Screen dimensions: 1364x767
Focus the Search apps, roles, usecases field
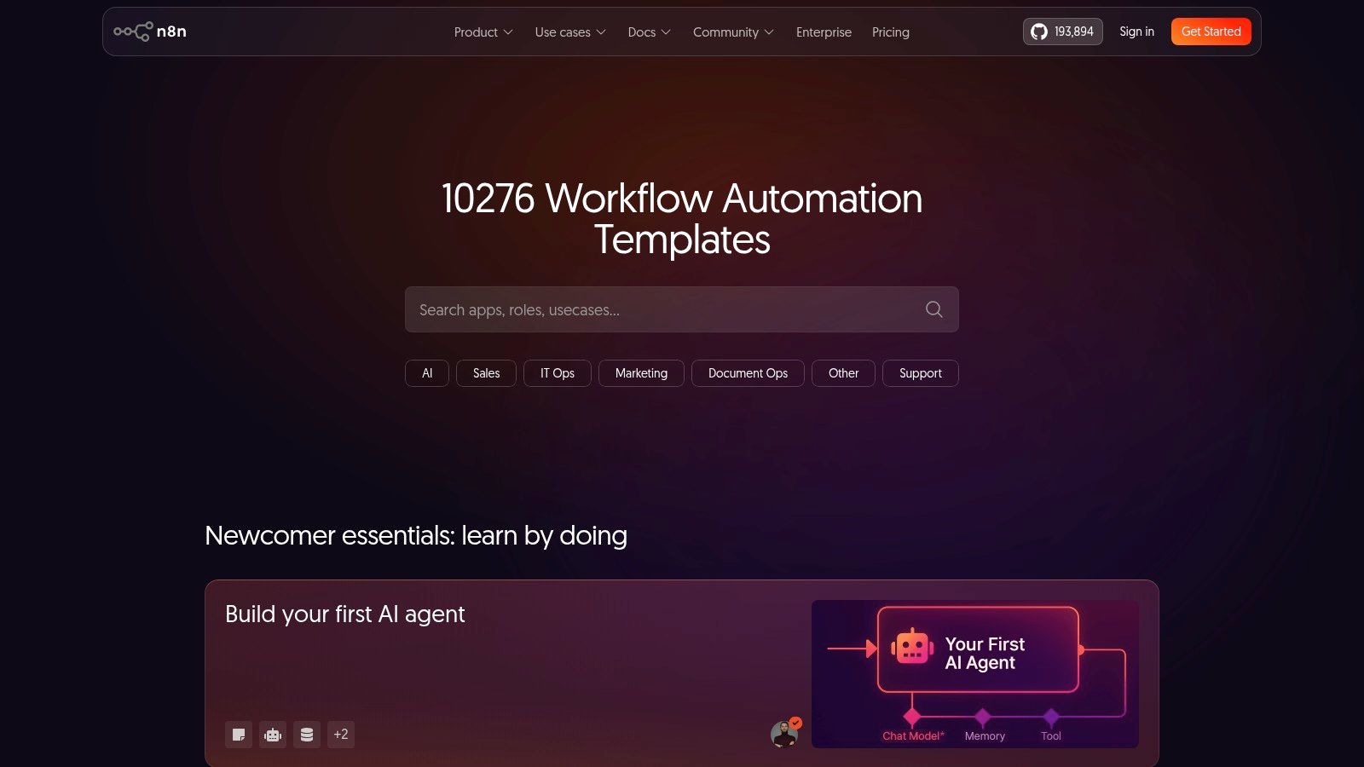point(682,309)
